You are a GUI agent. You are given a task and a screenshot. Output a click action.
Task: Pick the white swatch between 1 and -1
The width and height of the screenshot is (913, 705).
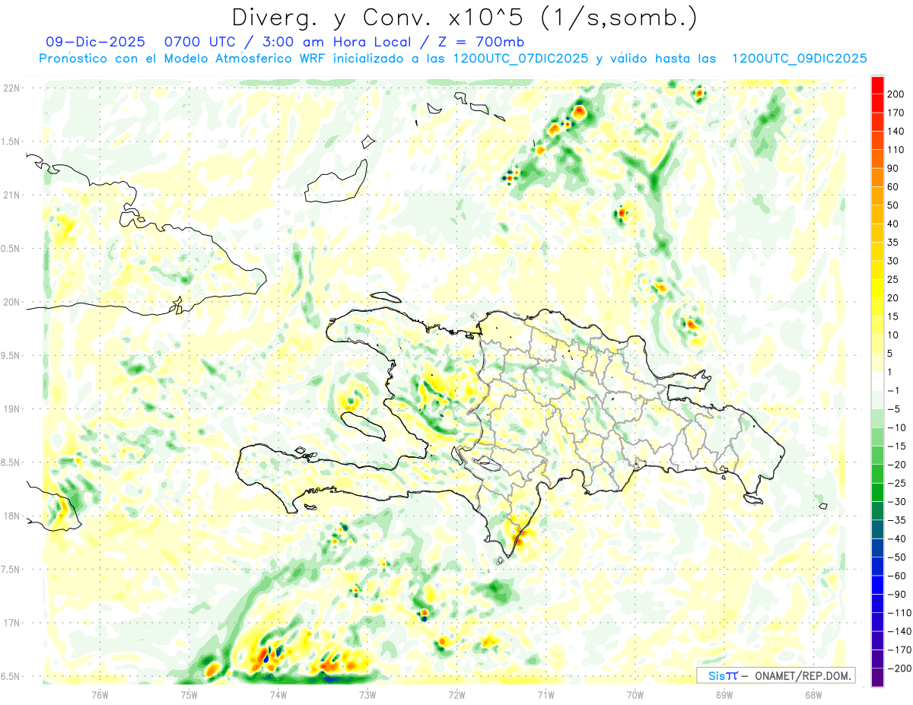point(877,382)
